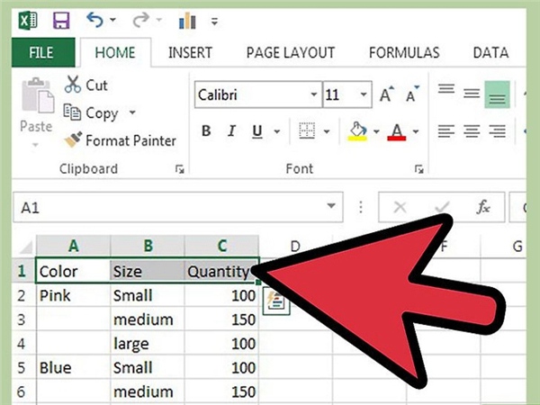Click the Undo arrow icon
Image resolution: width=540 pixels, height=405 pixels.
point(95,20)
